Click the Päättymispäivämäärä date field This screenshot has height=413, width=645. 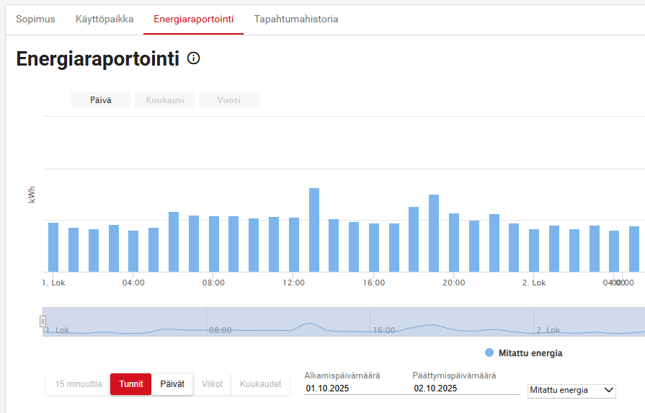[x=464, y=388]
